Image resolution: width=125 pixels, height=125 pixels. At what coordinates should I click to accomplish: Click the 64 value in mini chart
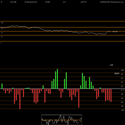point(80,118)
